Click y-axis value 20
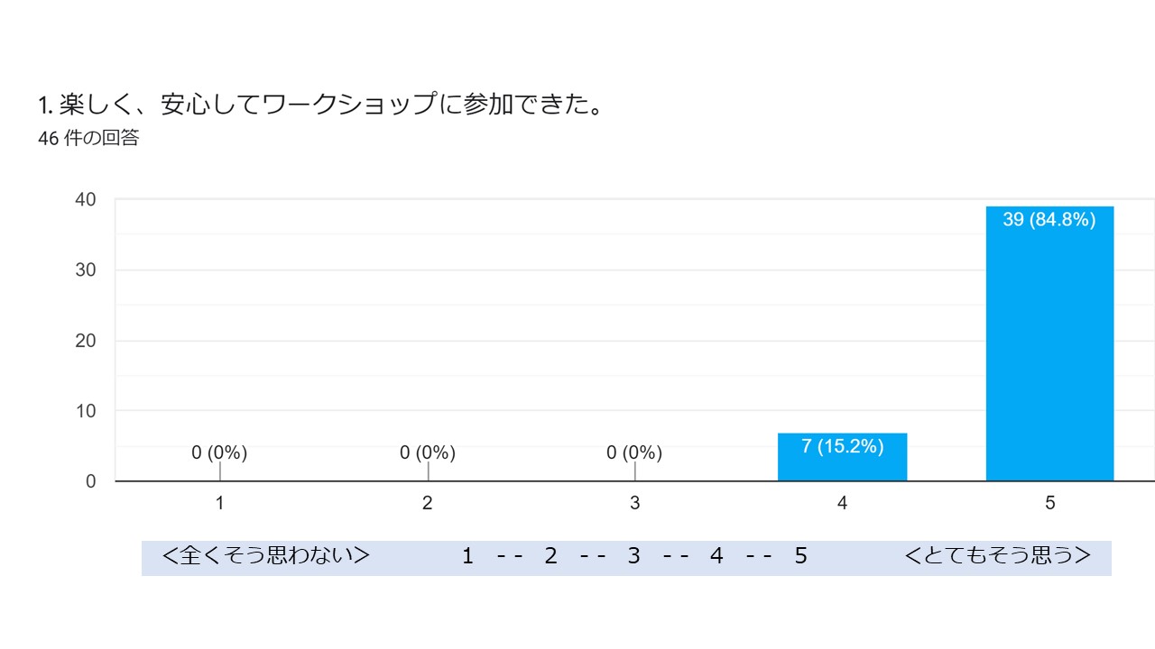Screen dimensions: 1155x649 86,341
